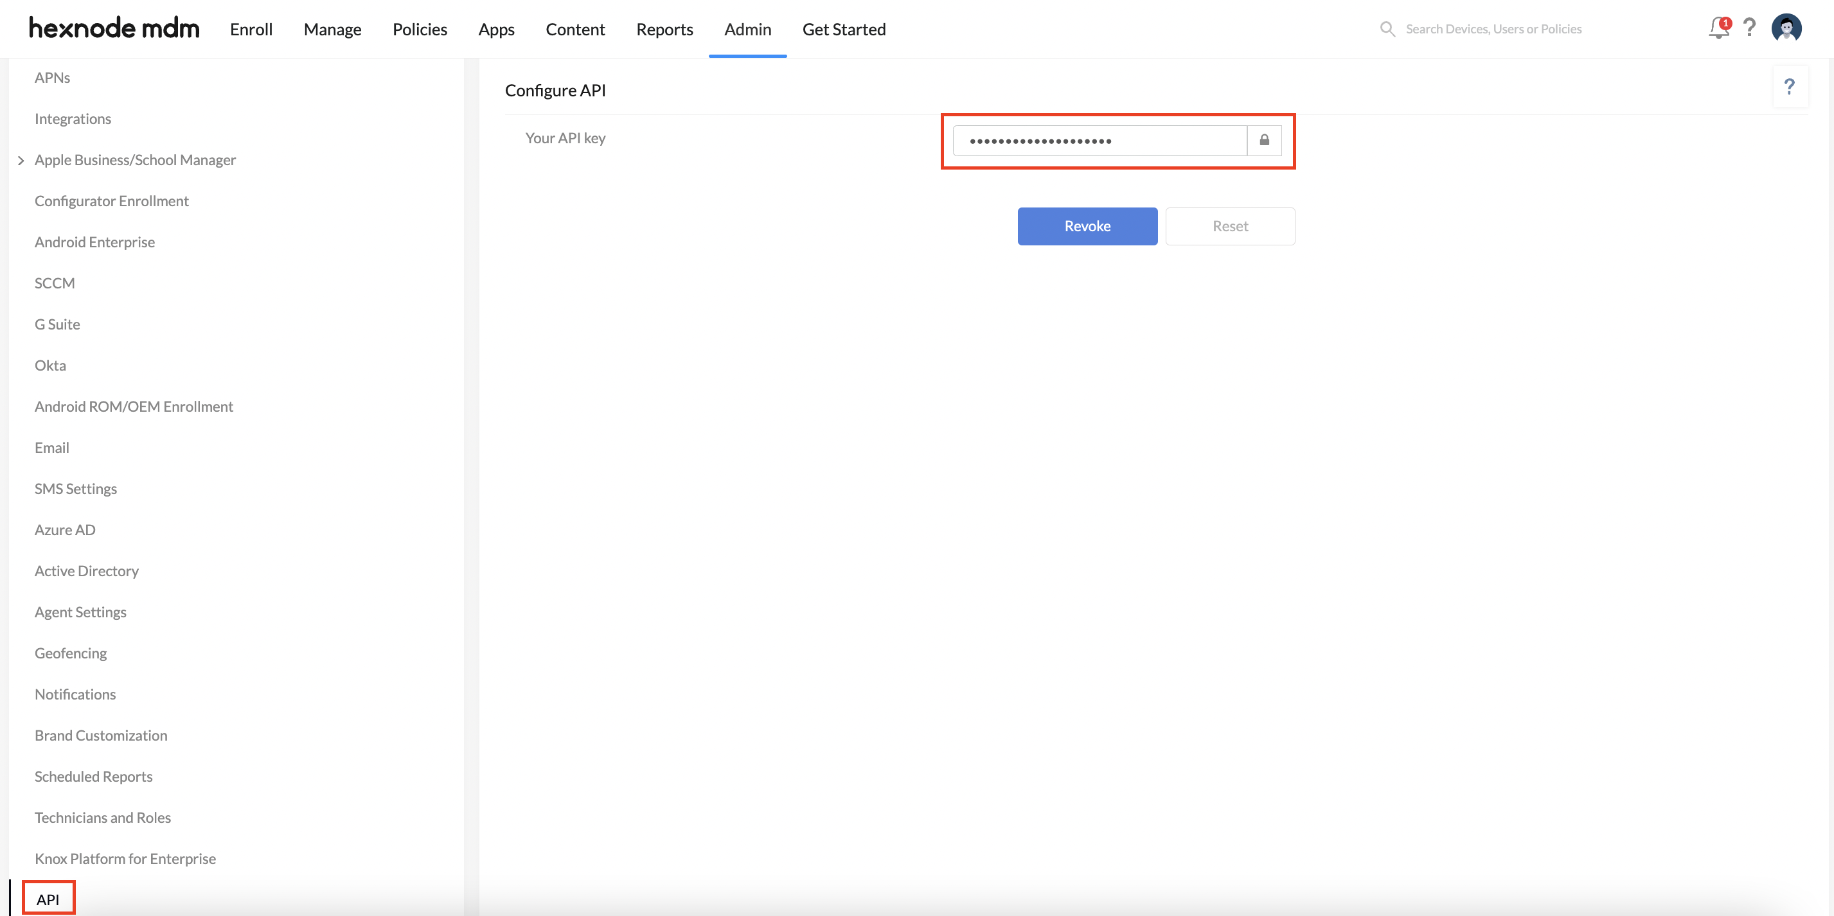Image resolution: width=1834 pixels, height=916 pixels.
Task: Click the search magnifier icon
Action: coord(1387,29)
